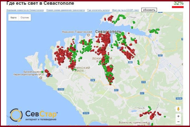
Task: Click the P58 road shield
Action: (93, 80)
